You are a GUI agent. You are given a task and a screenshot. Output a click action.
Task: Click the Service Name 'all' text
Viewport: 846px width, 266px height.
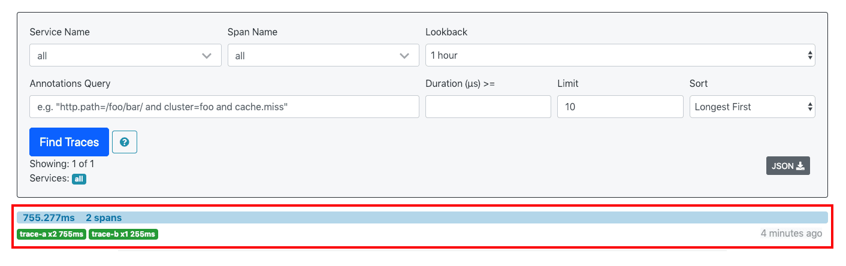[42, 56]
